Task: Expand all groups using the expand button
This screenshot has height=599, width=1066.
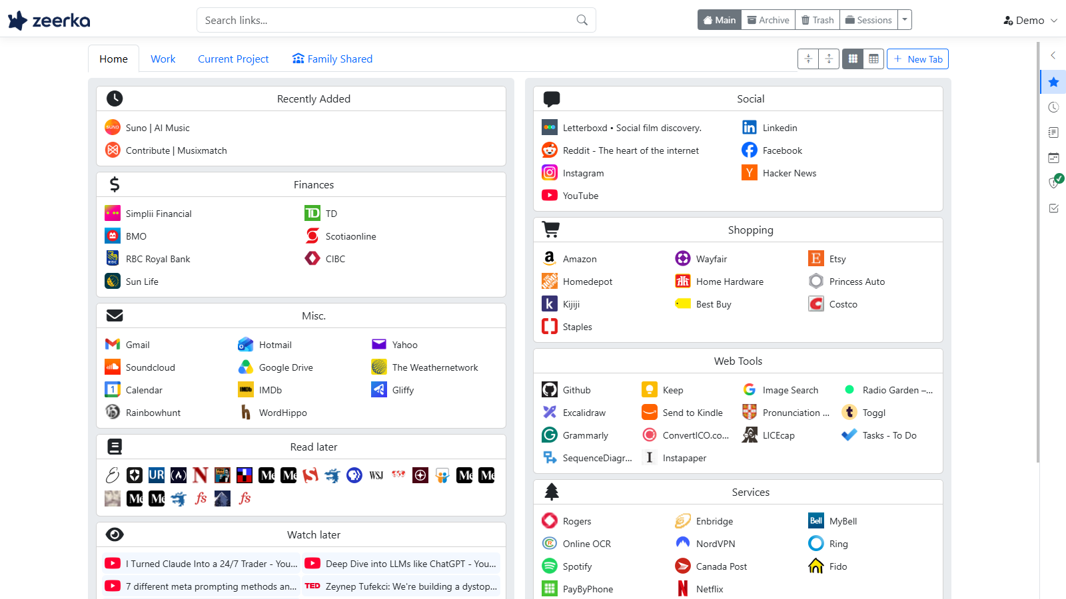Action: click(829, 59)
